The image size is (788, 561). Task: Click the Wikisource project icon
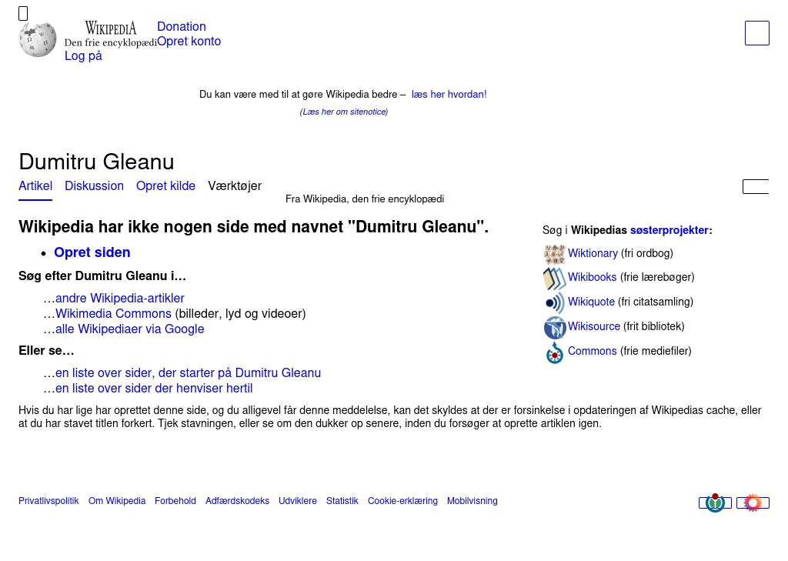(x=554, y=327)
